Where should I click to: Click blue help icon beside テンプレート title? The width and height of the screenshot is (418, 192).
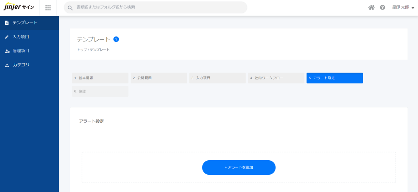pos(116,40)
